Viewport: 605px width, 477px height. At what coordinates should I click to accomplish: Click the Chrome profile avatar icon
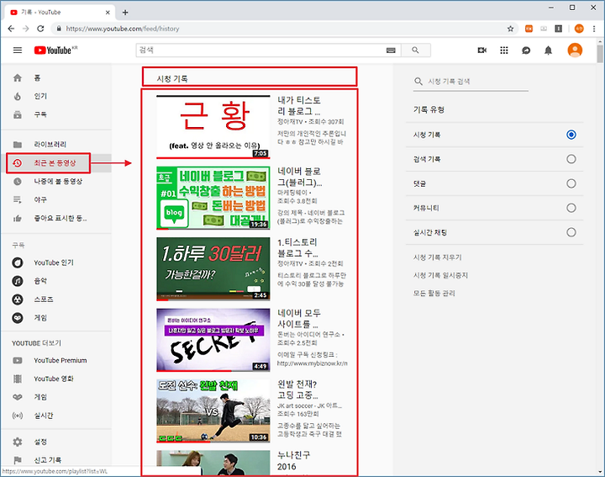coord(579,29)
